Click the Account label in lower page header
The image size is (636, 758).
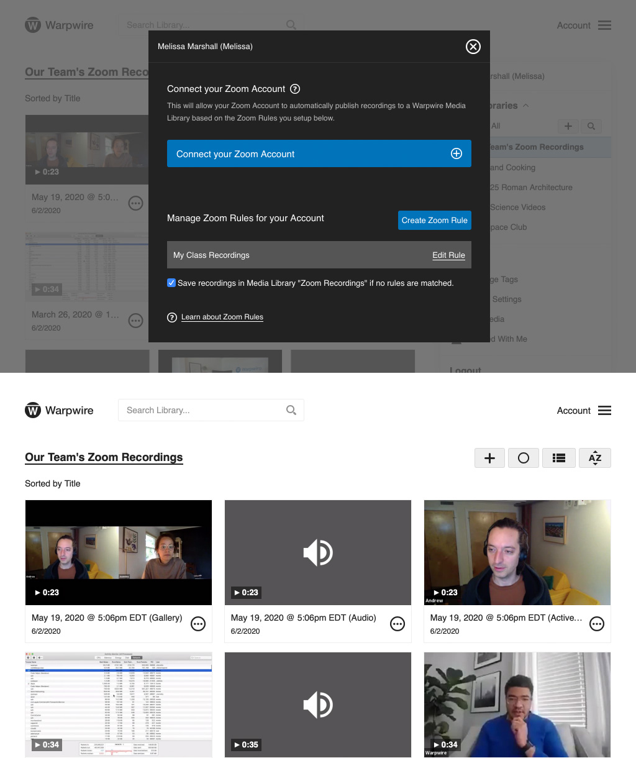574,411
